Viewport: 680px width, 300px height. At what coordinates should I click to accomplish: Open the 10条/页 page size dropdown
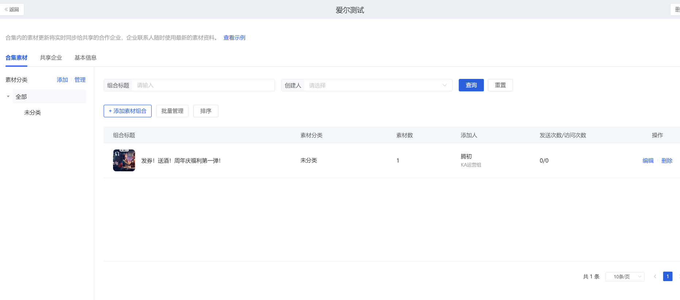click(x=625, y=277)
